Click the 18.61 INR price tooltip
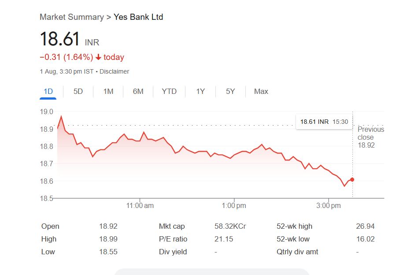Screen dimensions: 411x275 click(324, 122)
